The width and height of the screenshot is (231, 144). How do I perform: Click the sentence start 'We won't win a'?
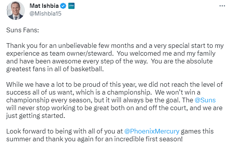tap(178, 93)
